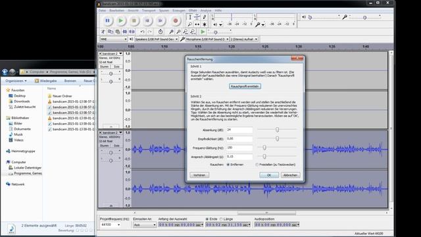Click the Empfindlichkeit (dB) input field

click(239, 139)
